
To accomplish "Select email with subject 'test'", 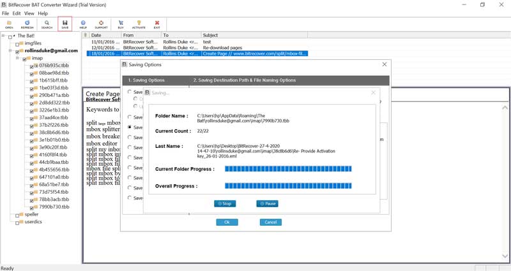I will coord(197,42).
